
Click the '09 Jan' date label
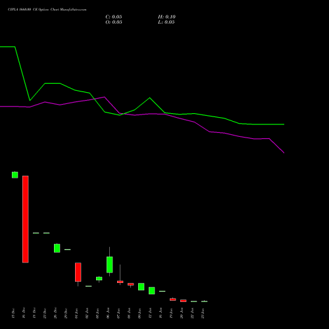(139, 313)
